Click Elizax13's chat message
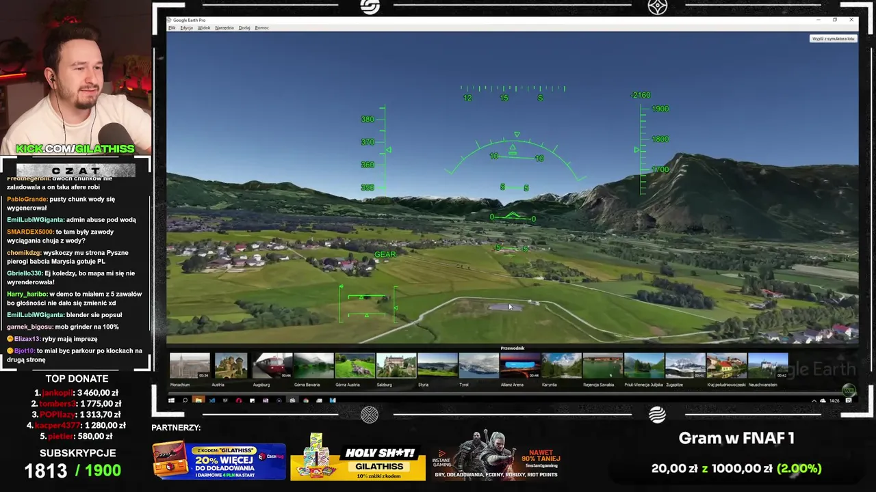The height and width of the screenshot is (492, 876). click(x=52, y=339)
